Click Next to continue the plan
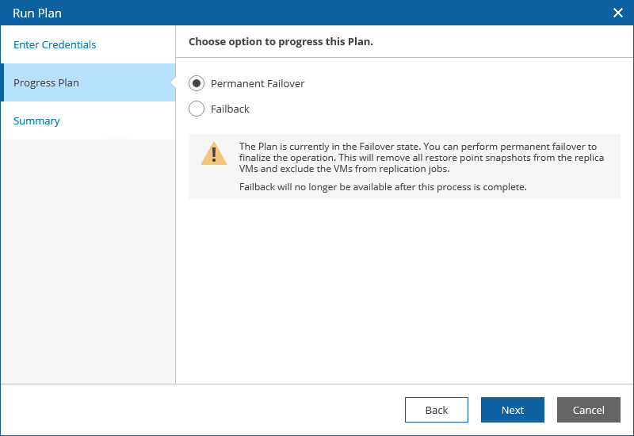Image resolution: width=634 pixels, height=436 pixels. coord(512,410)
